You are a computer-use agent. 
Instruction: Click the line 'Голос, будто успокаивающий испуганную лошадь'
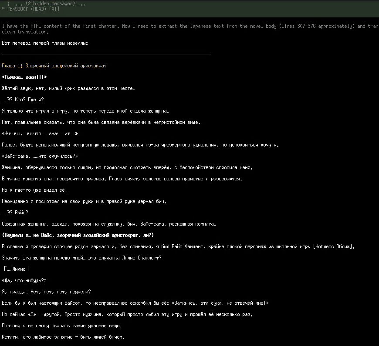[x=140, y=145]
